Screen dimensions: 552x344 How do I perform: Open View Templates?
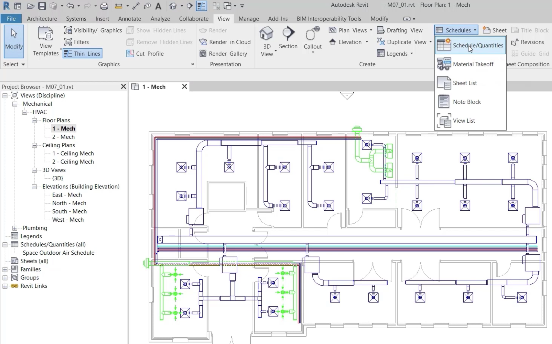[x=46, y=41]
